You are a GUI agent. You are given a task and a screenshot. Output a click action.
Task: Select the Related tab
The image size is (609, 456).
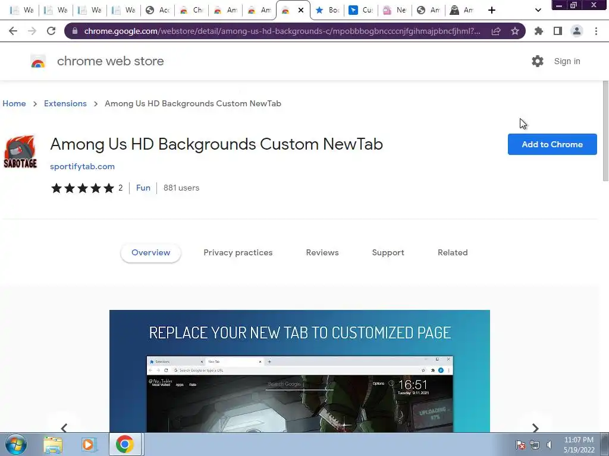453,252
